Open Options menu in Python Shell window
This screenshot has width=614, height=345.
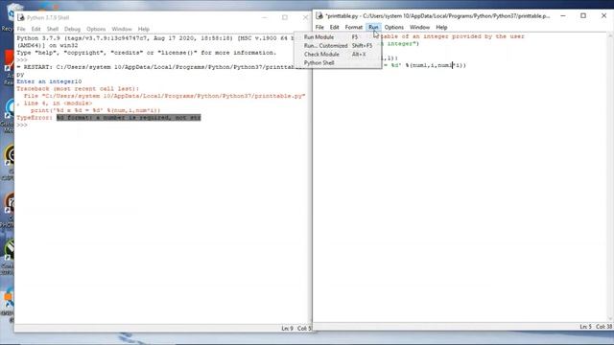pos(96,29)
